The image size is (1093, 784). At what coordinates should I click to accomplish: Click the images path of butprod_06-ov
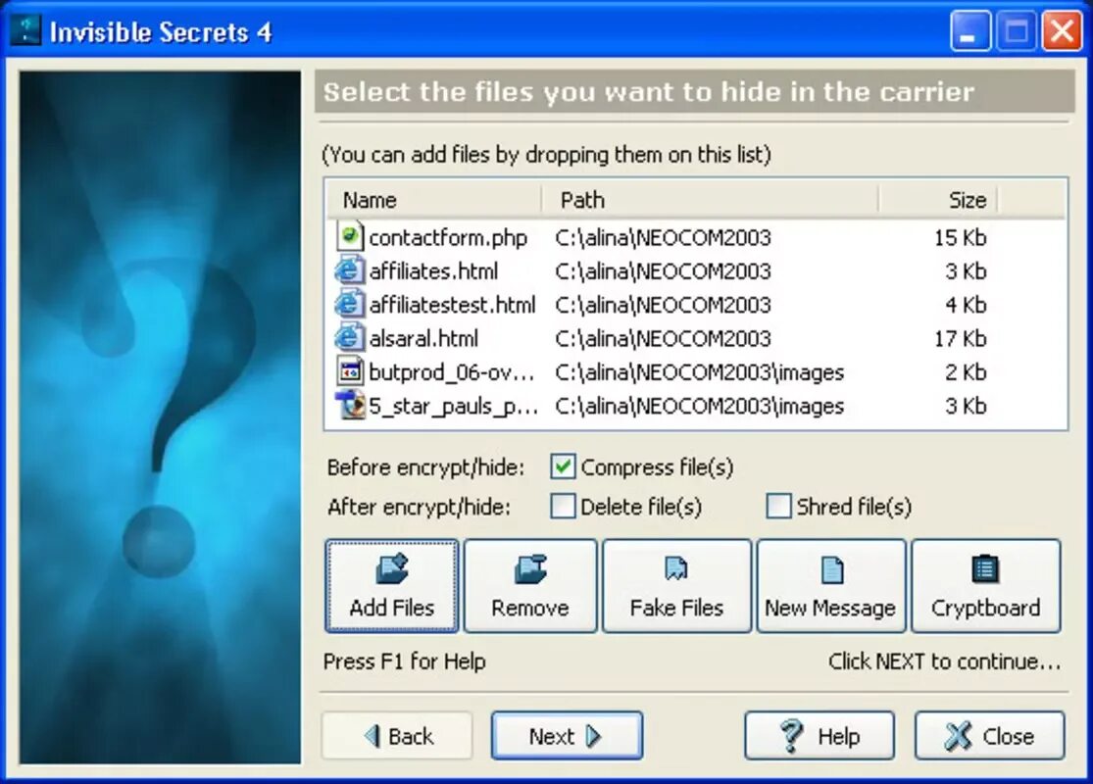(x=699, y=372)
